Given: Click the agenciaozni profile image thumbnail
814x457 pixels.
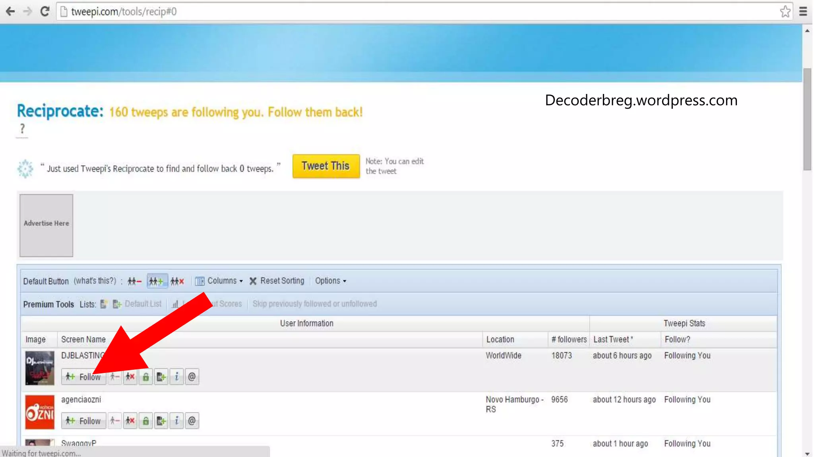Looking at the screenshot, I should click(x=39, y=412).
